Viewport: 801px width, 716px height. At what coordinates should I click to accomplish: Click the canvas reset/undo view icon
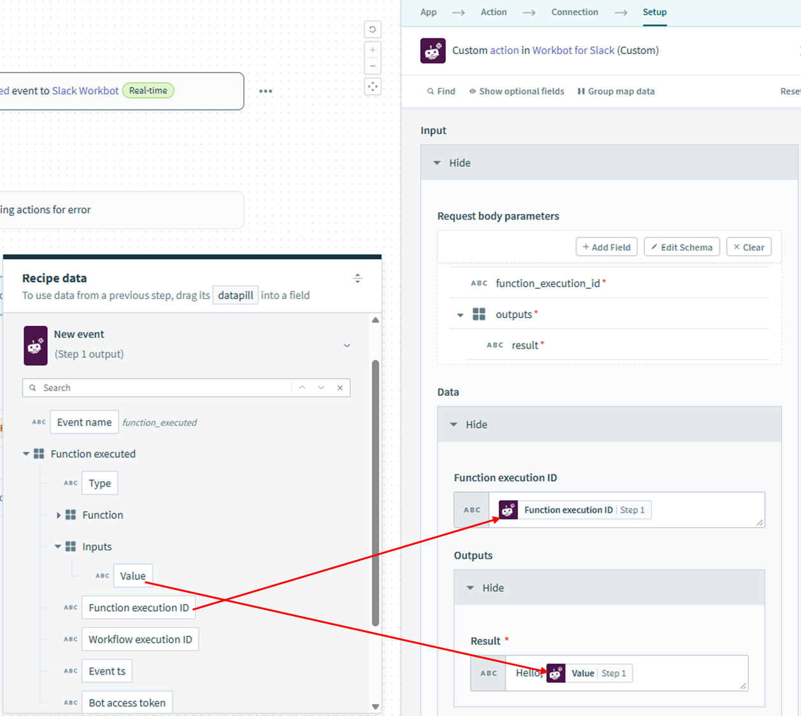tap(372, 29)
